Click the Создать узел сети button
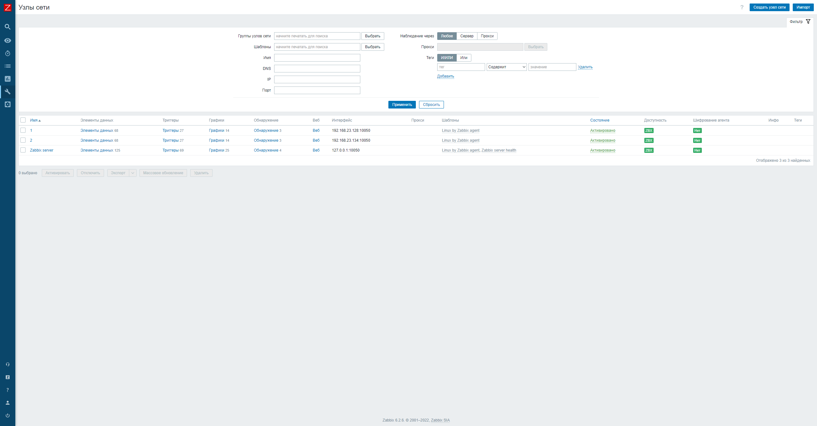The height and width of the screenshot is (426, 817). (x=769, y=7)
